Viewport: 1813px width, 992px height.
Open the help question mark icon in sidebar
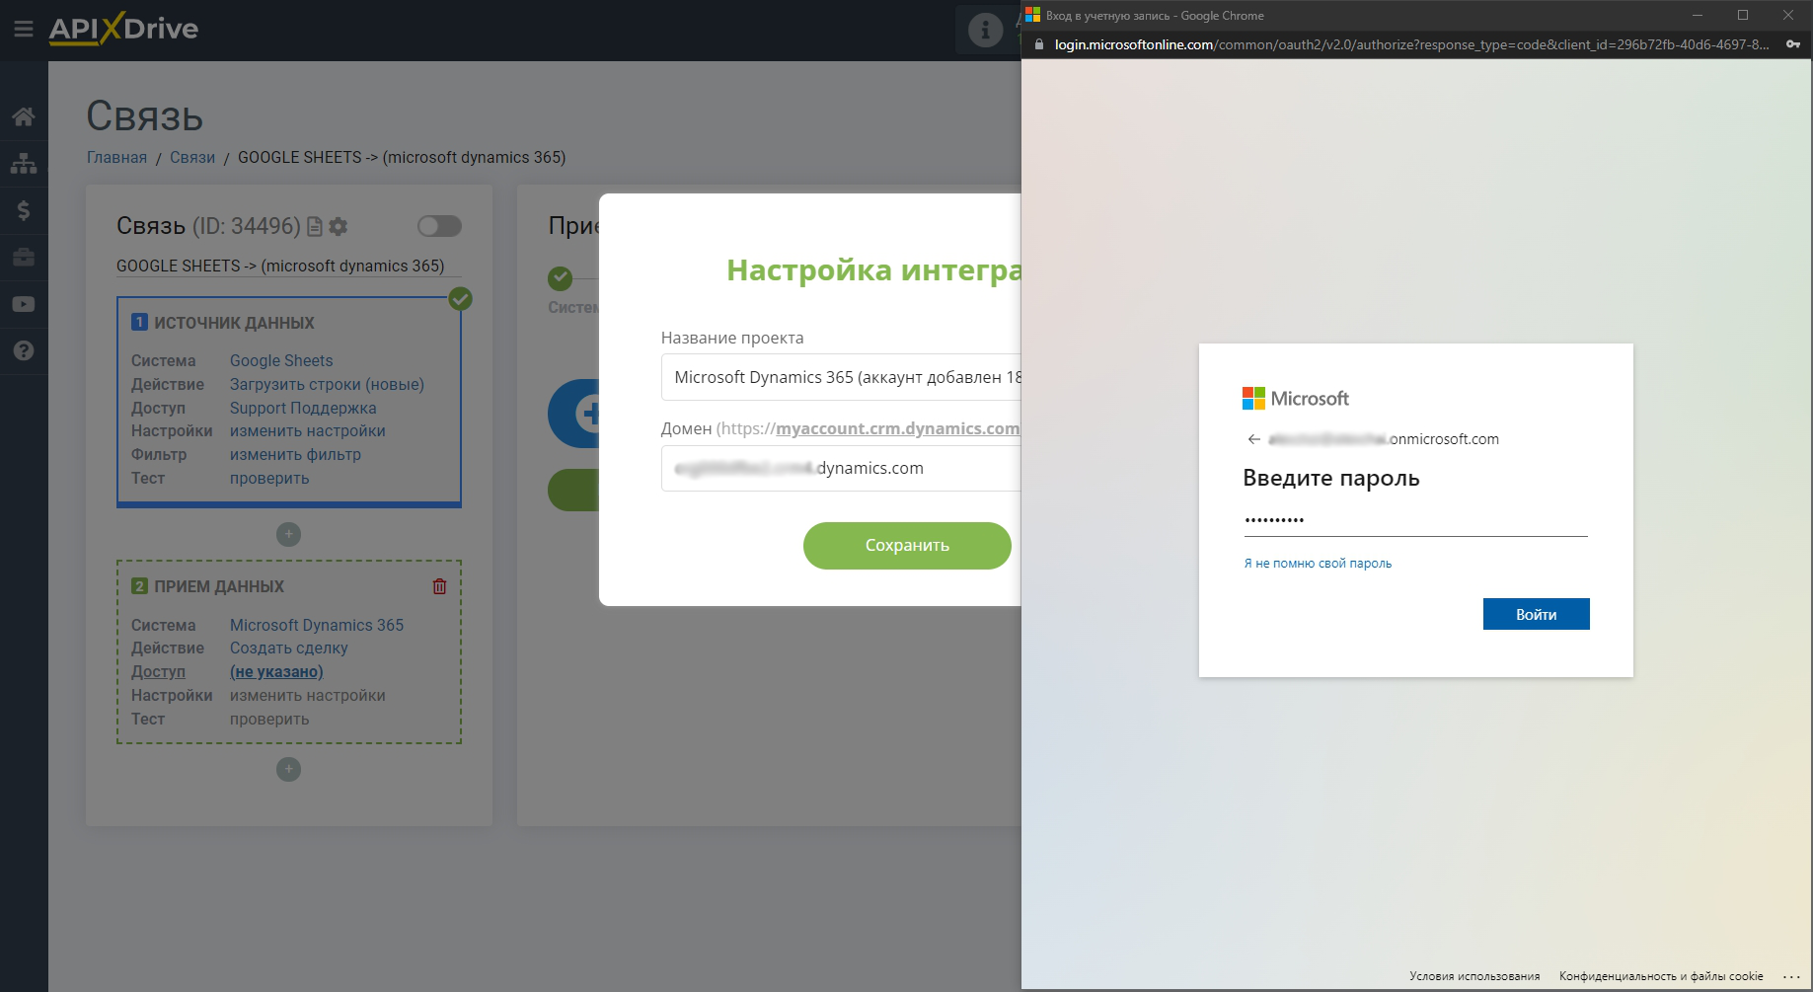[24, 350]
